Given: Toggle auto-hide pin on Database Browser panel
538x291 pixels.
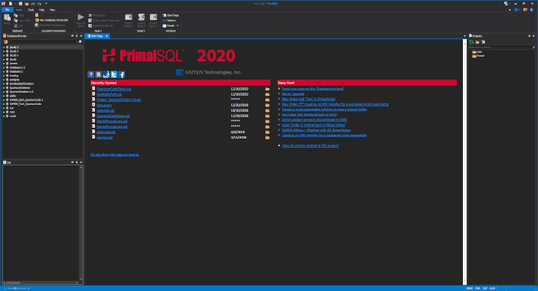Looking at the screenshot, I should (77, 36).
